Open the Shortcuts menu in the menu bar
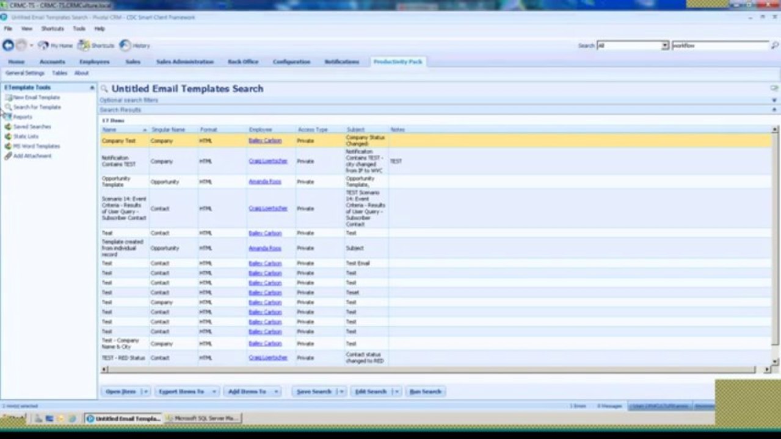Screen dimensions: 781x439 point(53,29)
